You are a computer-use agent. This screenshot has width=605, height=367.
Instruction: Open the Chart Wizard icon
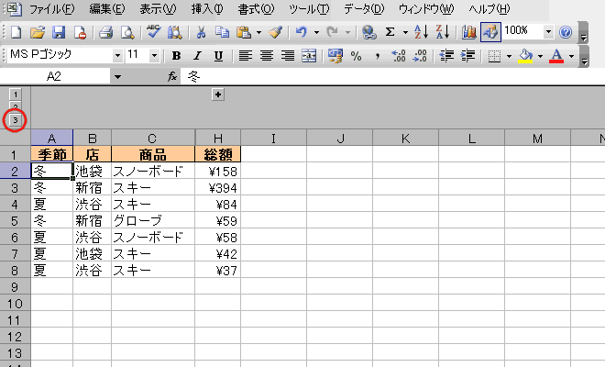468,32
